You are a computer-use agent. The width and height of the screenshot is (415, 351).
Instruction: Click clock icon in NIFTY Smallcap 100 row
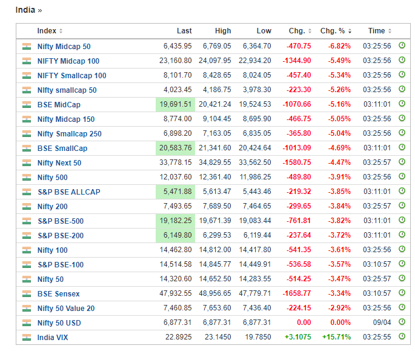pos(402,75)
